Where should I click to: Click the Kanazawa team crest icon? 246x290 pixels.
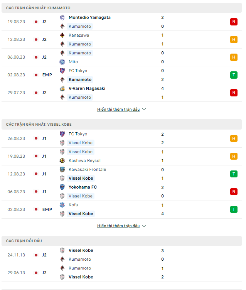click(62, 35)
